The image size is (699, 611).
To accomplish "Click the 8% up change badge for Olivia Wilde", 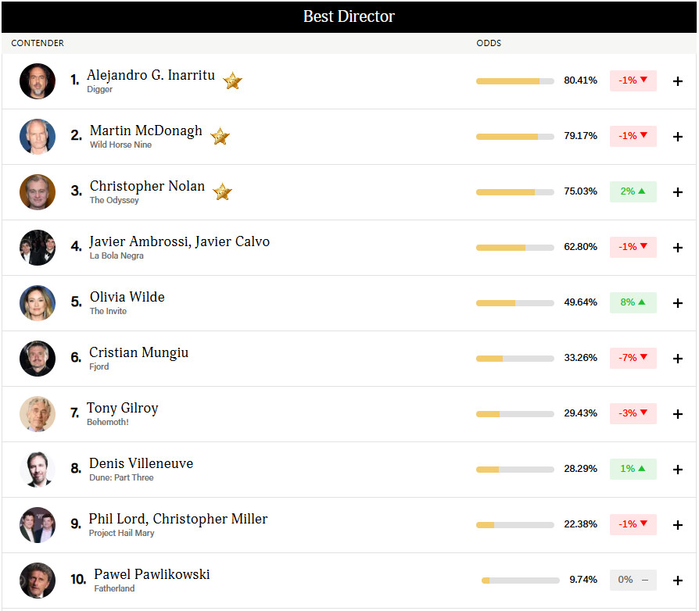I will (633, 302).
